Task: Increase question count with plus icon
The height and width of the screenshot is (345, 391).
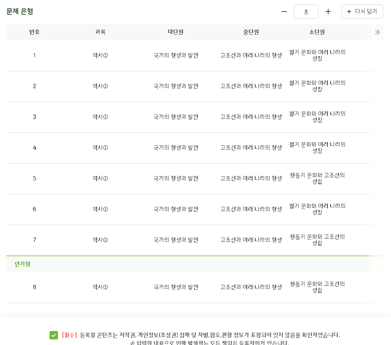Action: pyautogui.click(x=328, y=12)
